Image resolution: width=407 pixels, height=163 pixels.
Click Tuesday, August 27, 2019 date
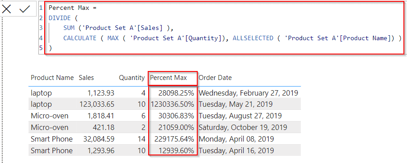pyautogui.click(x=241, y=116)
